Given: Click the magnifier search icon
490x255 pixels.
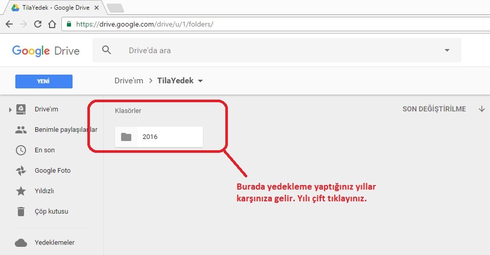Looking at the screenshot, I should pyautogui.click(x=107, y=50).
